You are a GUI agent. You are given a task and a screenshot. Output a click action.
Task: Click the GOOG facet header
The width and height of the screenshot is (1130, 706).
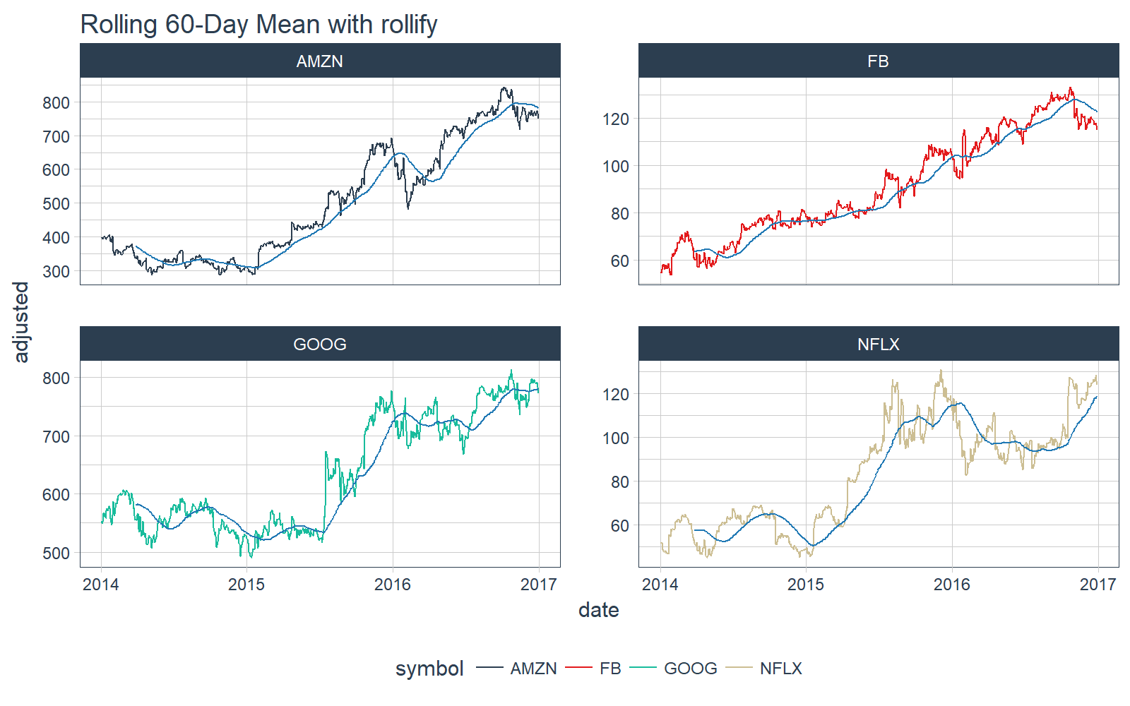point(320,344)
